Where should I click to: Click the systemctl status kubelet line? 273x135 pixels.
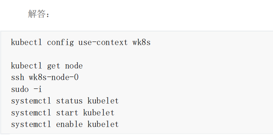[x=65, y=101]
